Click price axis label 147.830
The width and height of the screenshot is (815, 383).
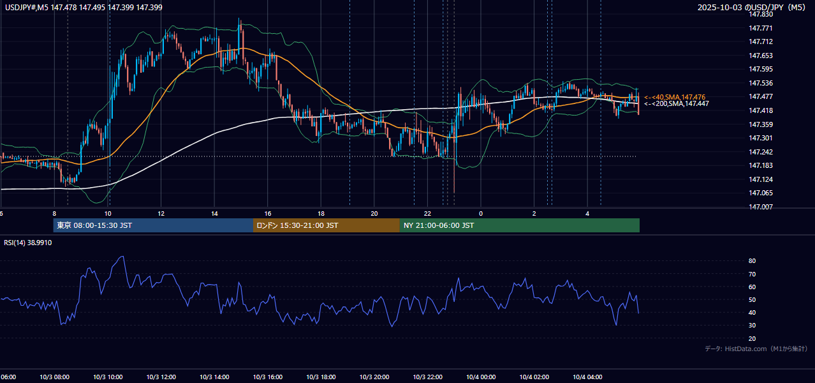click(761, 14)
